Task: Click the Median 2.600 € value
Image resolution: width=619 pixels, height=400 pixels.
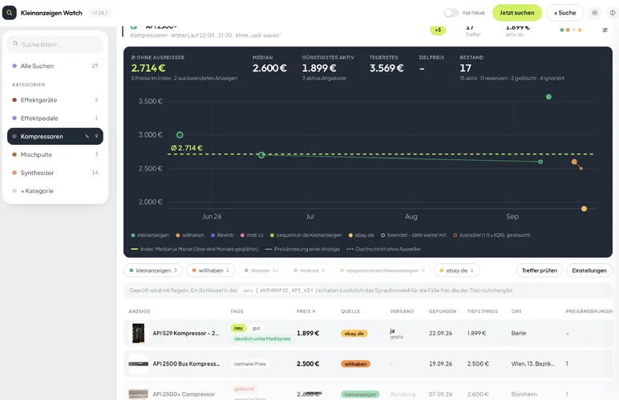Action: coord(269,68)
